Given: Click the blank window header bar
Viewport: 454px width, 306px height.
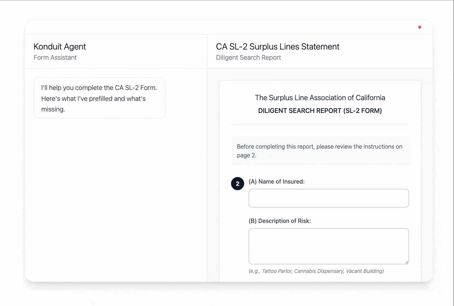Looking at the screenshot, I should coord(219,27).
